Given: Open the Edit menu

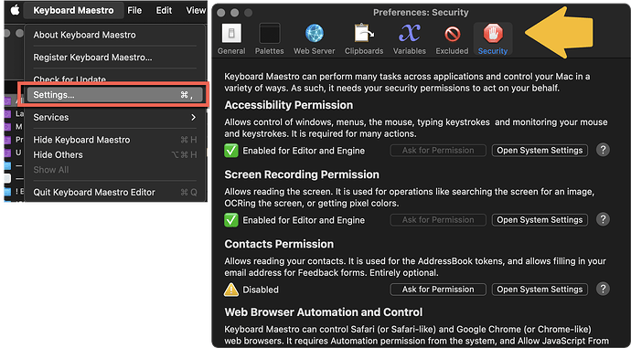Looking at the screenshot, I should tap(164, 10).
